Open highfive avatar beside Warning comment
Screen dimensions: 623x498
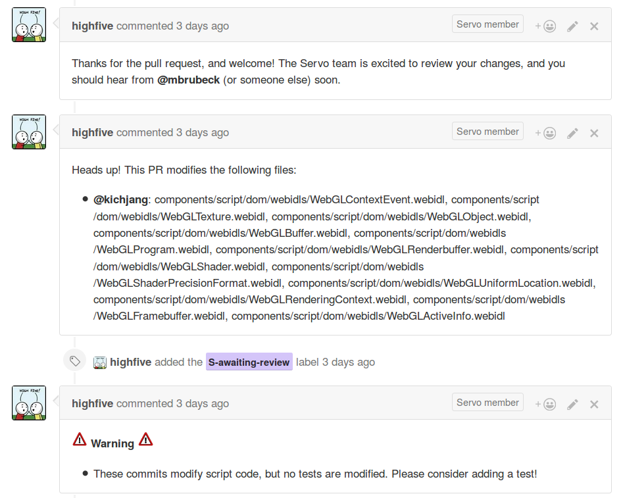(x=29, y=403)
